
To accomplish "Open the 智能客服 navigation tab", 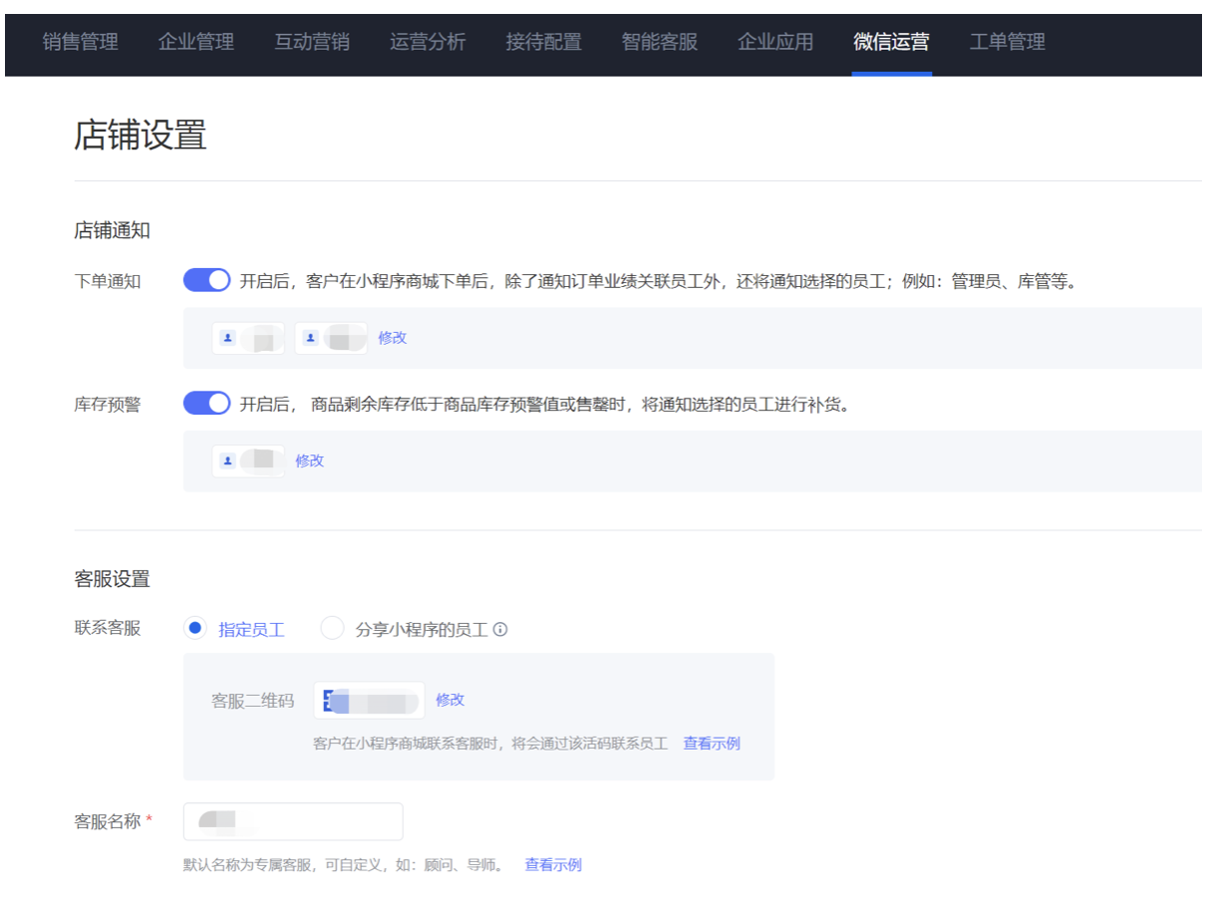I will 659,42.
